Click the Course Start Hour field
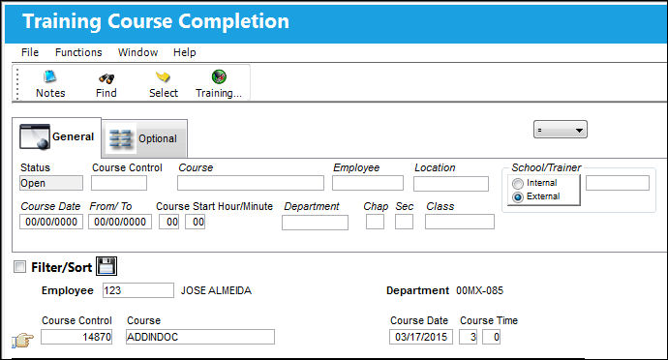This screenshot has height=360, width=668. [168, 222]
